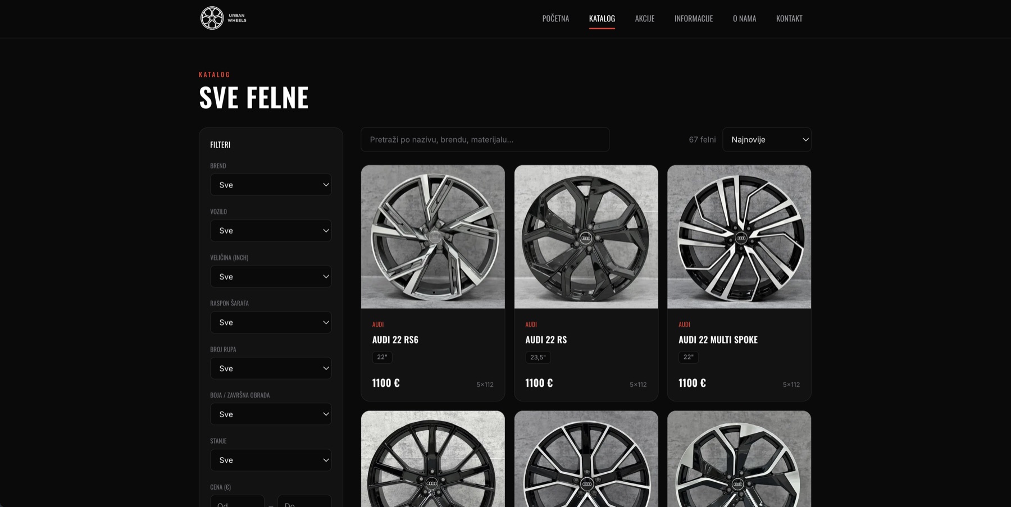Expand the Stanje filter dropdown
1011x507 pixels.
tap(271, 460)
